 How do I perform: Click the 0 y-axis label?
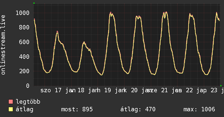[28, 86]
